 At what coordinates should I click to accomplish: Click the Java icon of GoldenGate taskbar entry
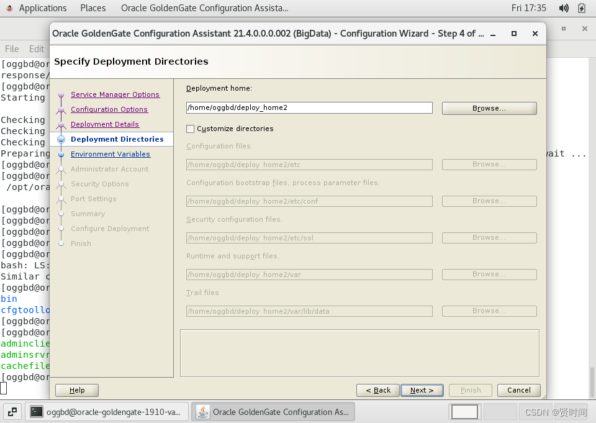click(x=203, y=412)
